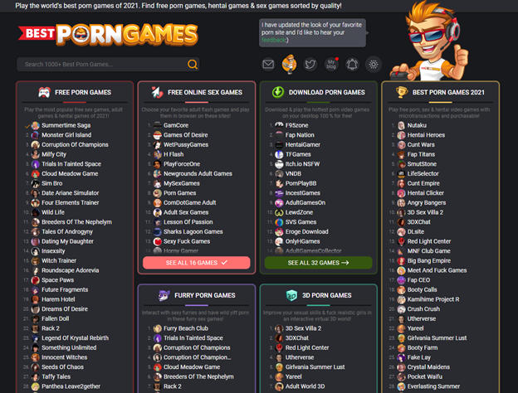Click the envelope mail icon
The width and height of the screenshot is (518, 393).
tap(268, 64)
